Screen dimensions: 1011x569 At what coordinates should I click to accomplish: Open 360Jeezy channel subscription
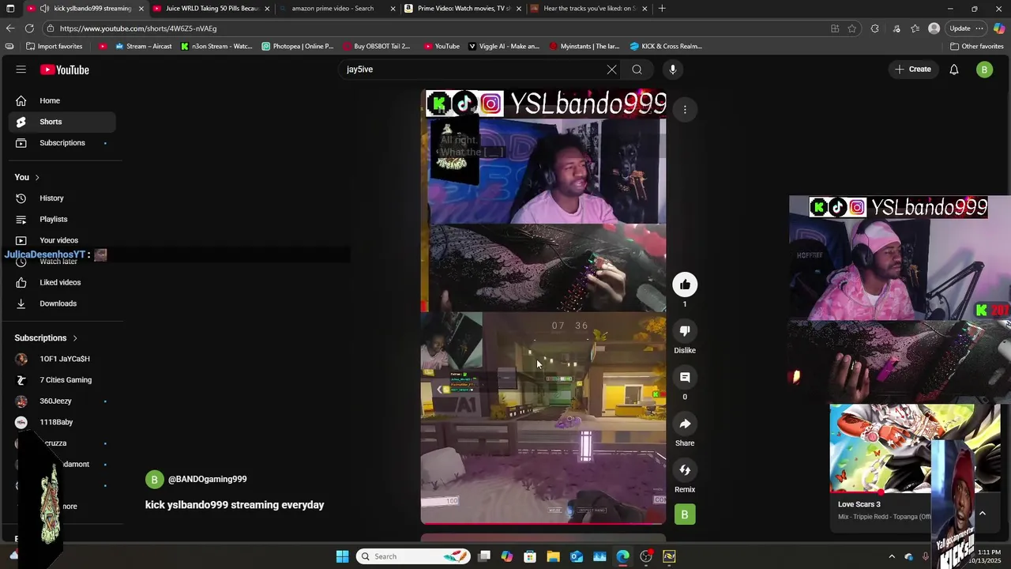point(62,401)
